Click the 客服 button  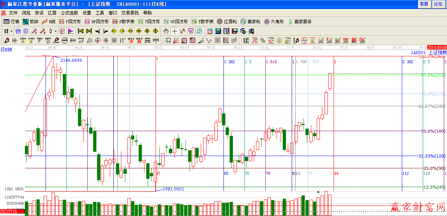click(424, 4)
